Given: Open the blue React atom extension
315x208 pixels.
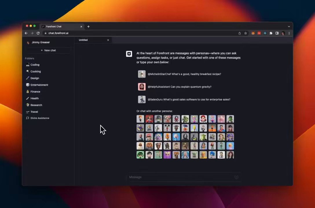Looking at the screenshot, I should (265, 33).
